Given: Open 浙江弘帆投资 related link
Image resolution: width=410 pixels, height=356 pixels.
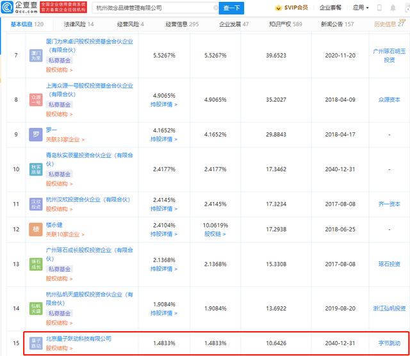Looking at the screenshot, I should click(389, 309).
